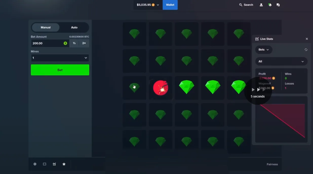Click the first gem tile in the fourth row

134,115
